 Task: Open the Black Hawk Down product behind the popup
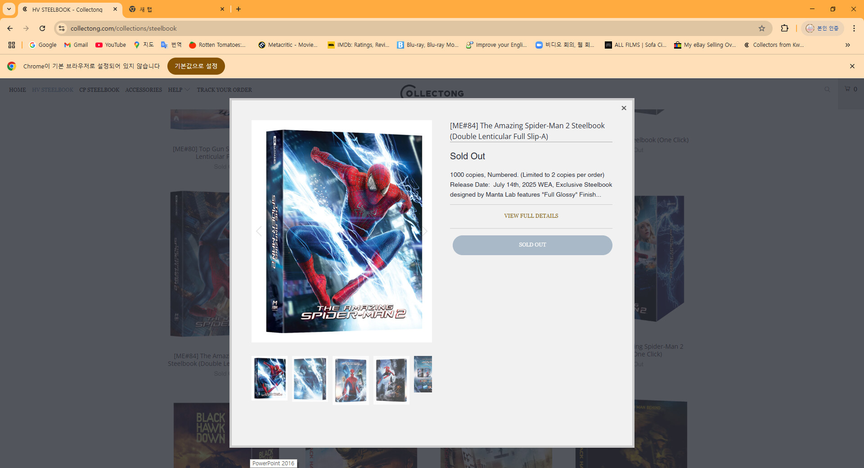pyautogui.click(x=202, y=435)
